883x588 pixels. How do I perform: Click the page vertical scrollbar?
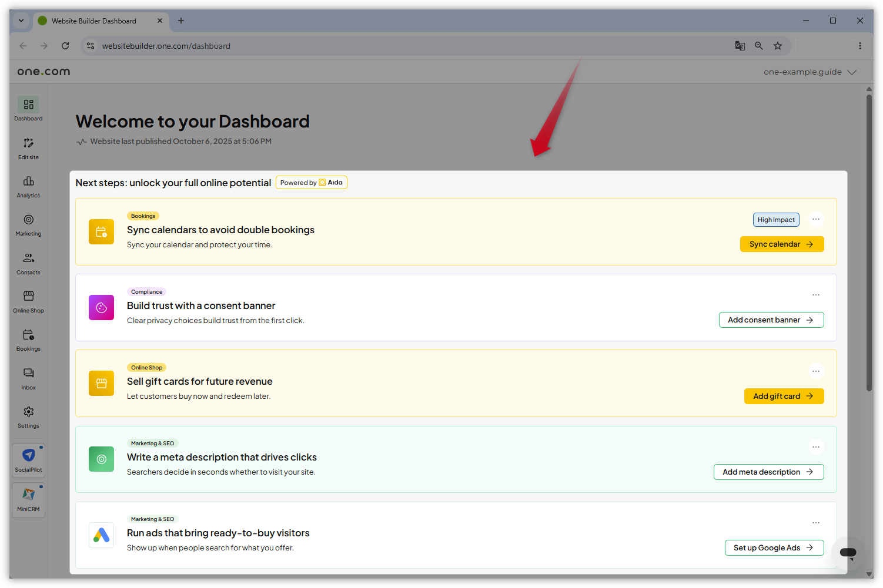(869, 242)
